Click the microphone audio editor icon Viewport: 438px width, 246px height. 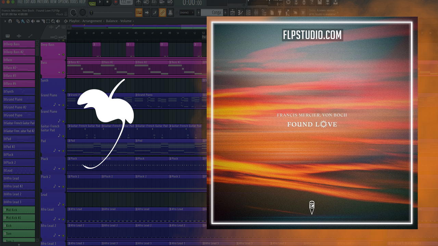pyautogui.click(x=304, y=2)
